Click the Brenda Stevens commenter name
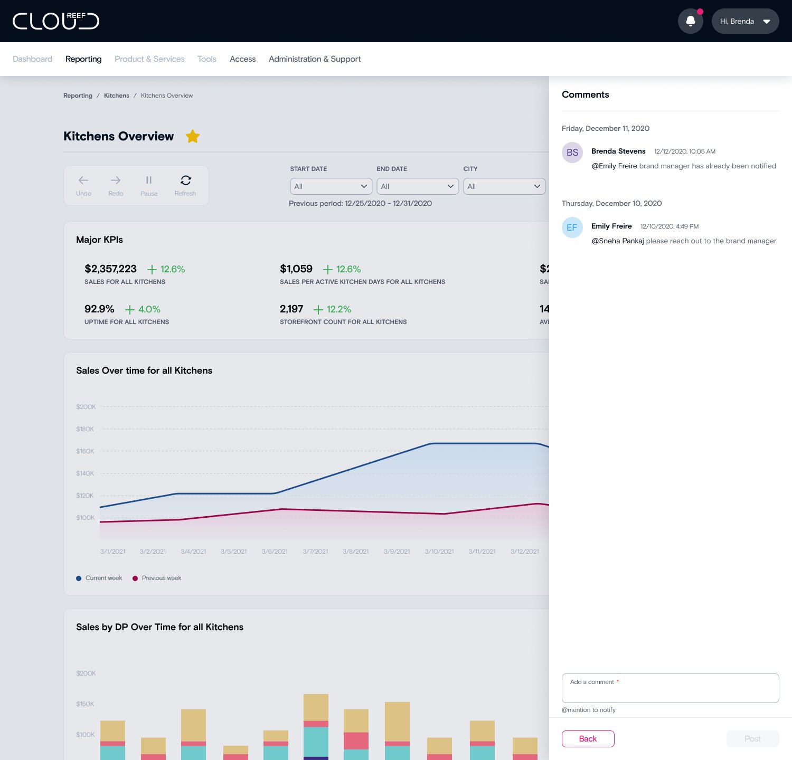Screen dimensions: 792x760 [618, 151]
